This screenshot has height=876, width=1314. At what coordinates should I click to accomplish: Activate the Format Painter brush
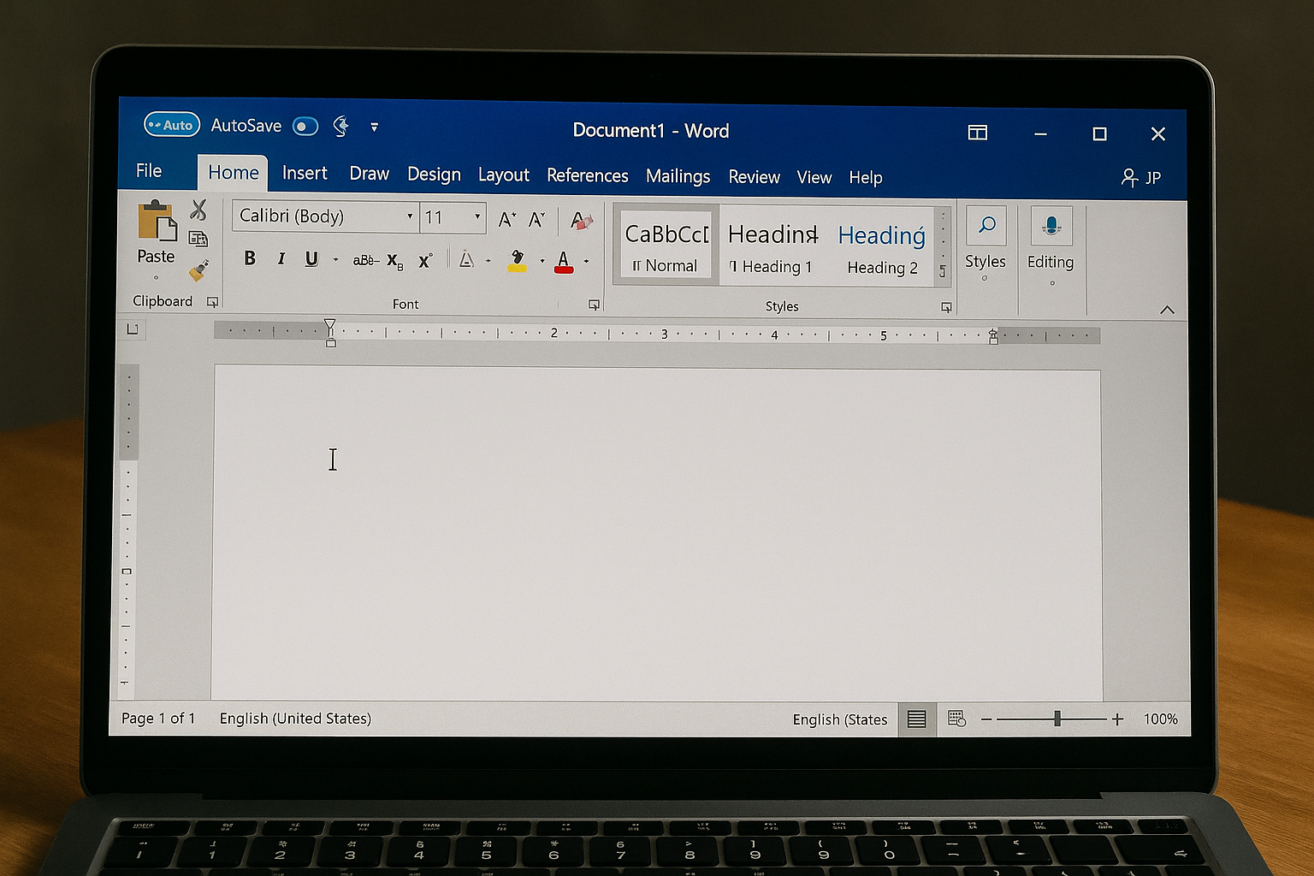[198, 270]
